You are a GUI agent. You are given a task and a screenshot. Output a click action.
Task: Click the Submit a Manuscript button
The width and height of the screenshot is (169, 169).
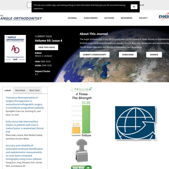click(95, 55)
